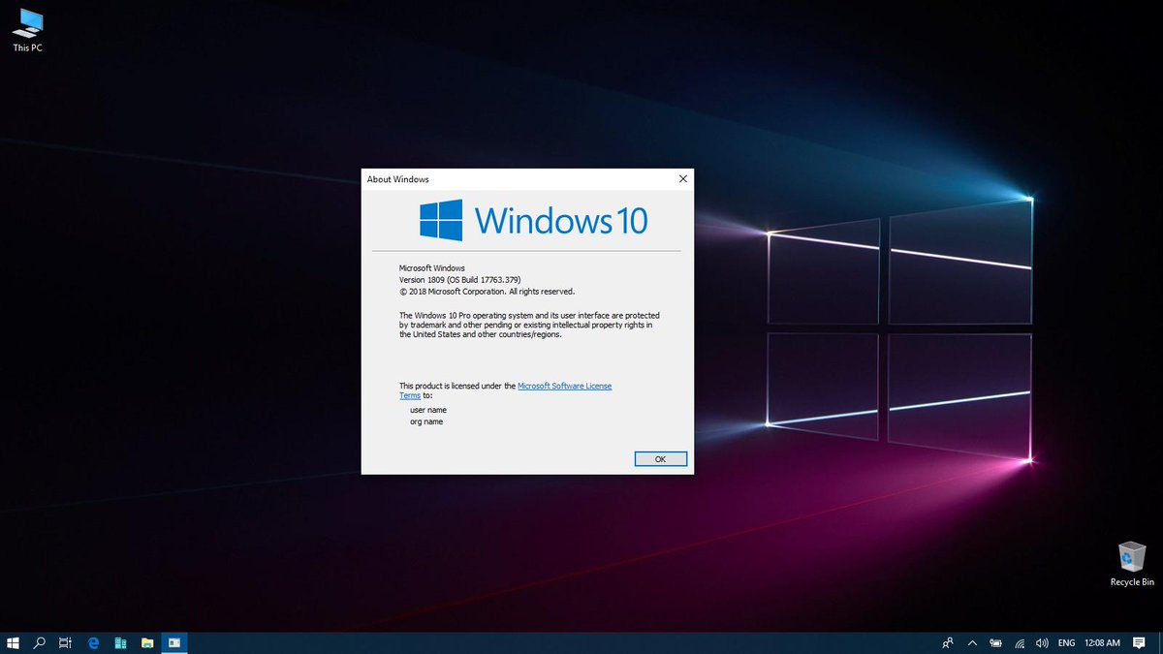Click the OK button in About Windows
Viewport: 1163px width, 654px height.
tap(660, 459)
